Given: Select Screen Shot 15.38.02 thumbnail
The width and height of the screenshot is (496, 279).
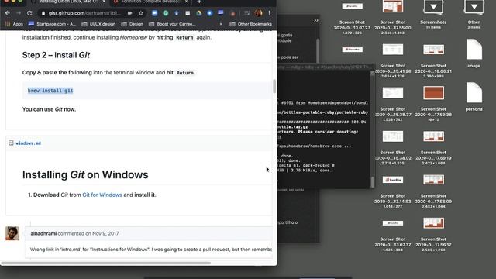Looking at the screenshot, I should coord(393,136).
